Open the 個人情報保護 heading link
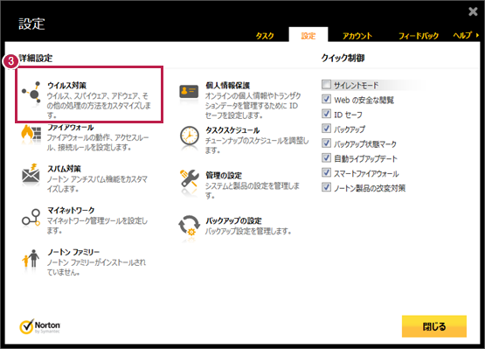This screenshot has width=485, height=349. pyautogui.click(x=228, y=85)
